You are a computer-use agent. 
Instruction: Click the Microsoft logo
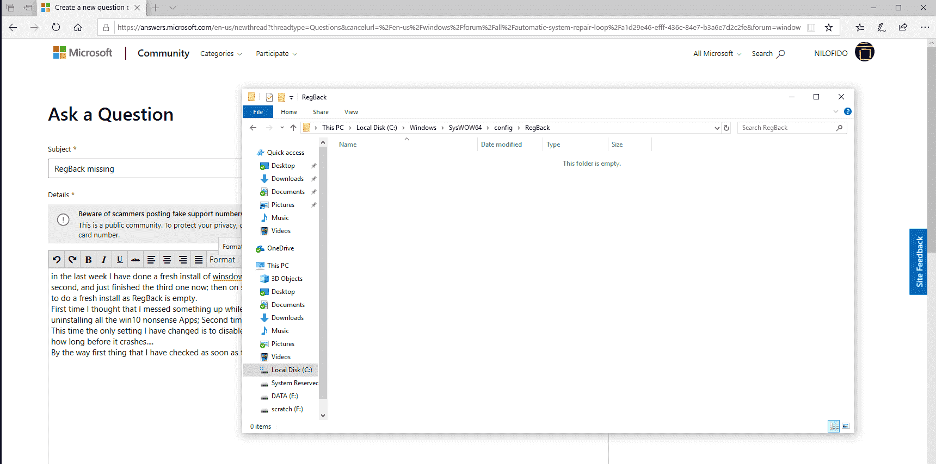coord(83,53)
